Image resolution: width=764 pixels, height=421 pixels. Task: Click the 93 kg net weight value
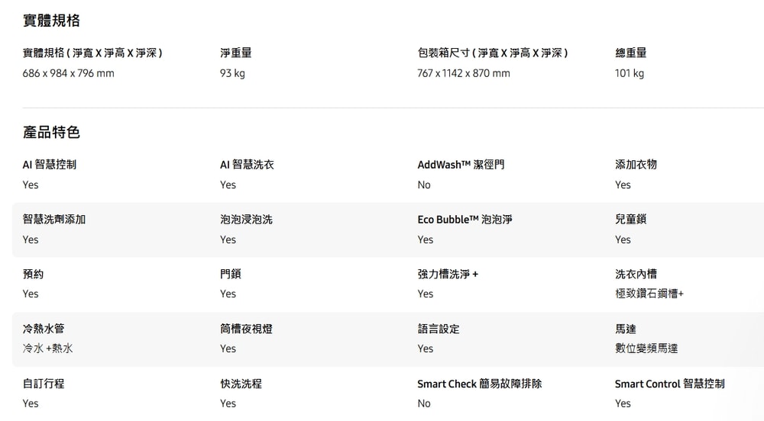coord(232,74)
